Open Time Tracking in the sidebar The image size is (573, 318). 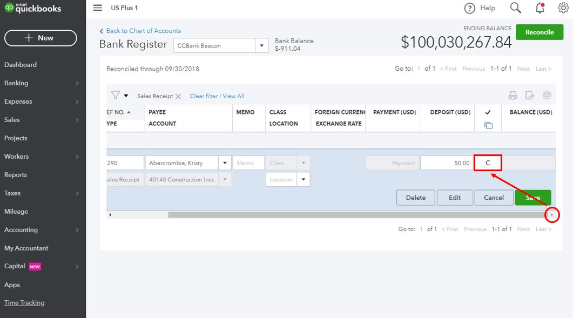(24, 303)
